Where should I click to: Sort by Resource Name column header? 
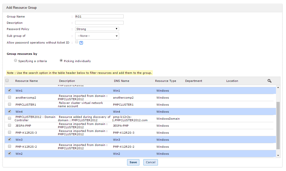(26, 81)
